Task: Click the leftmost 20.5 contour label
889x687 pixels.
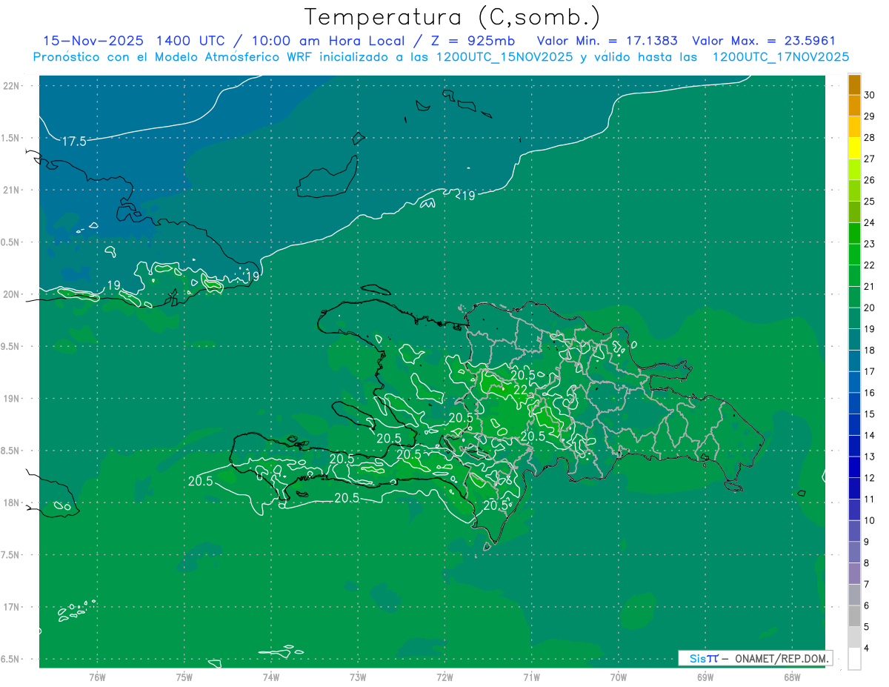Action: (200, 481)
